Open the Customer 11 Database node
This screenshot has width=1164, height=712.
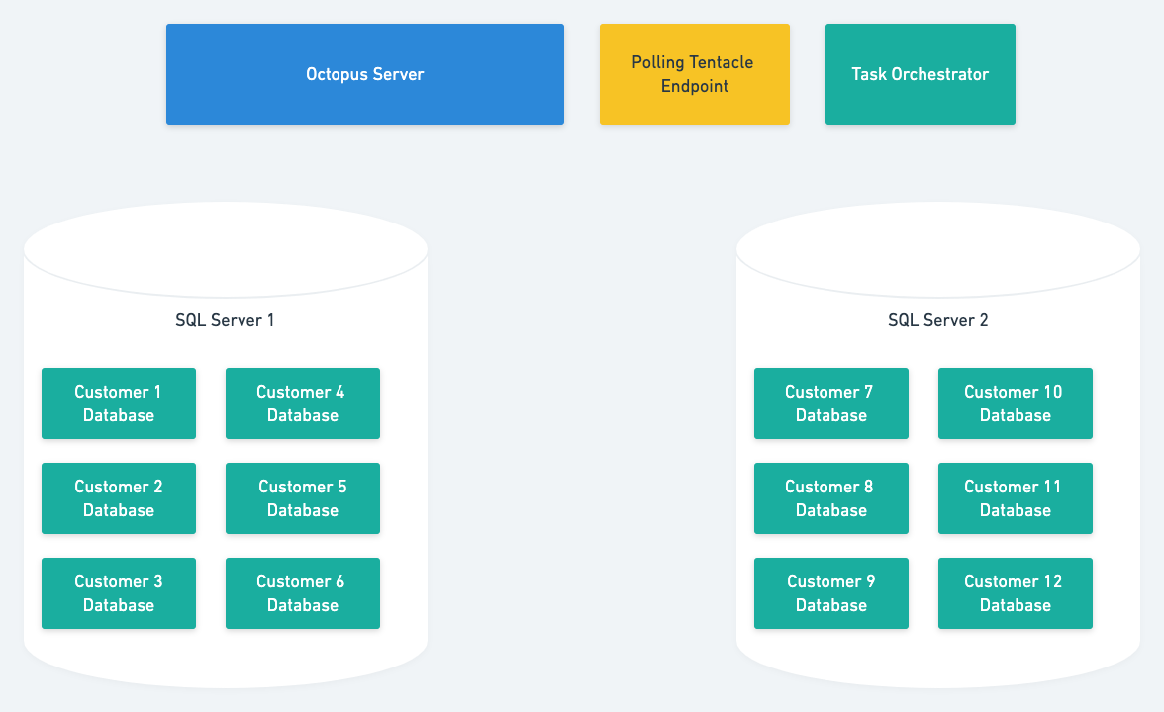click(1015, 498)
